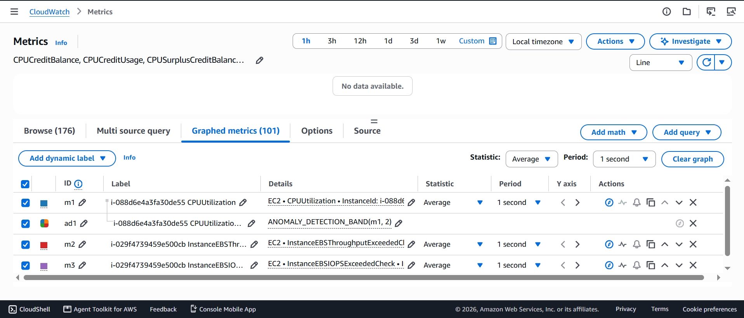Toggle select-all metrics checkbox in header
Screen dimensions: 744x318
25,184
